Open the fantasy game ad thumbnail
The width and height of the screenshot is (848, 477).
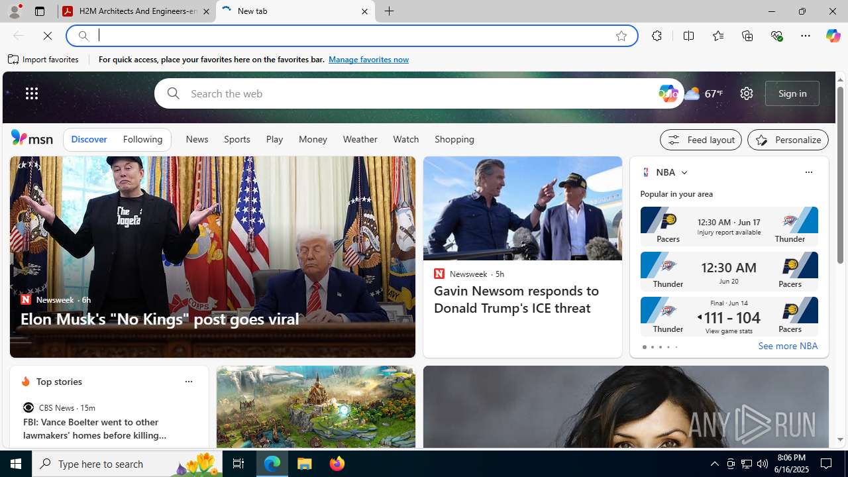(x=315, y=407)
